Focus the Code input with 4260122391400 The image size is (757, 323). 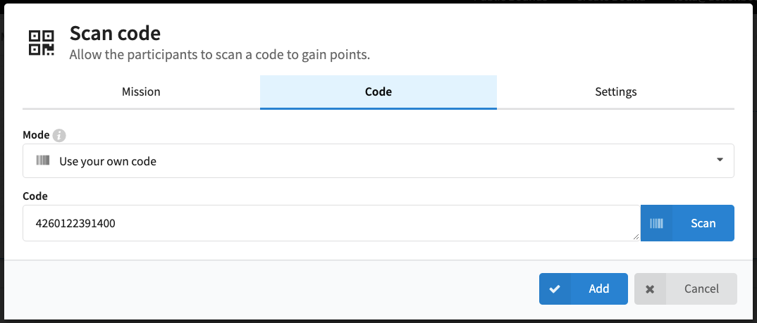click(331, 223)
